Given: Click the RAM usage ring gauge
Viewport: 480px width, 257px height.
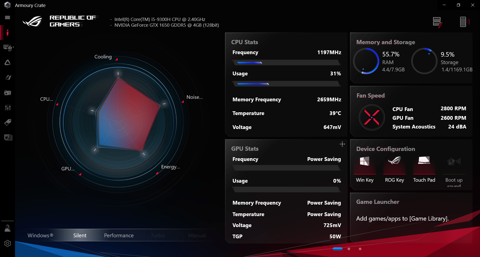Looking at the screenshot, I should click(x=366, y=61).
